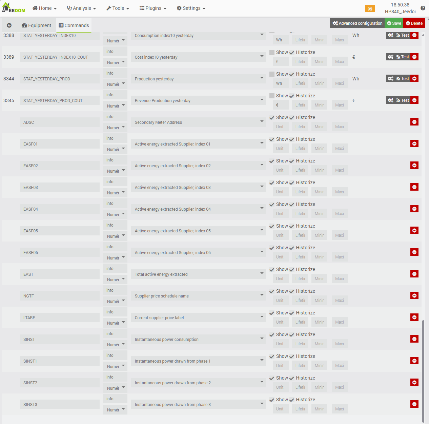Switch to the Equipment tab

coord(36,25)
